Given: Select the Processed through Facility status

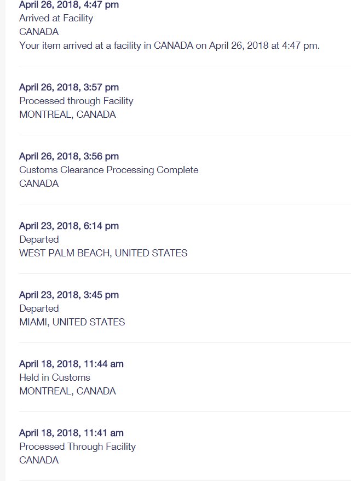Looking at the screenshot, I should 76,101.
